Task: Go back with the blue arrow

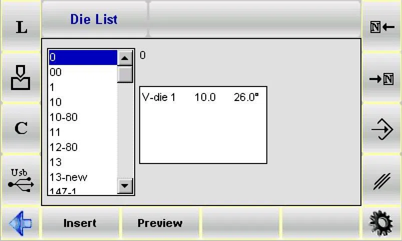Action: coord(21,223)
